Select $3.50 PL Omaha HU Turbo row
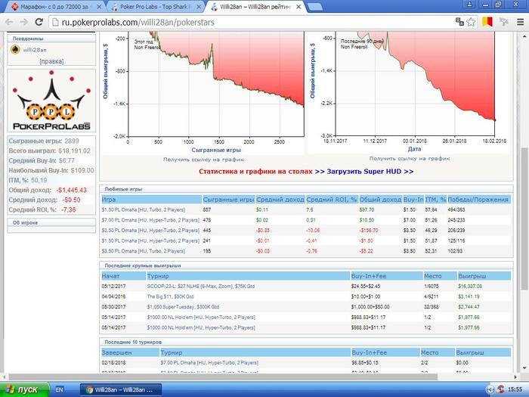Screen dimensions: 529x397 pos(306,251)
